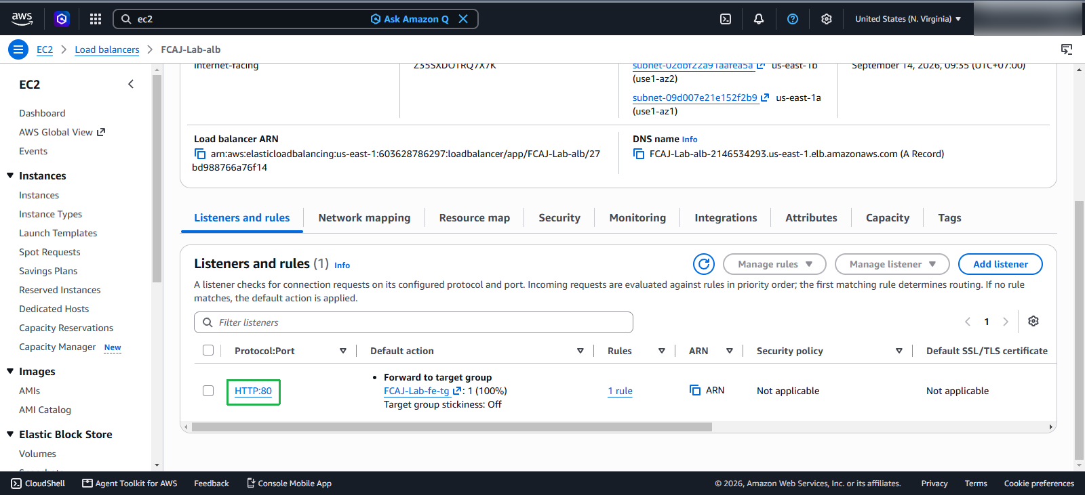Open the CloudShell icon in the top bar
1085x495 pixels.
click(x=726, y=19)
